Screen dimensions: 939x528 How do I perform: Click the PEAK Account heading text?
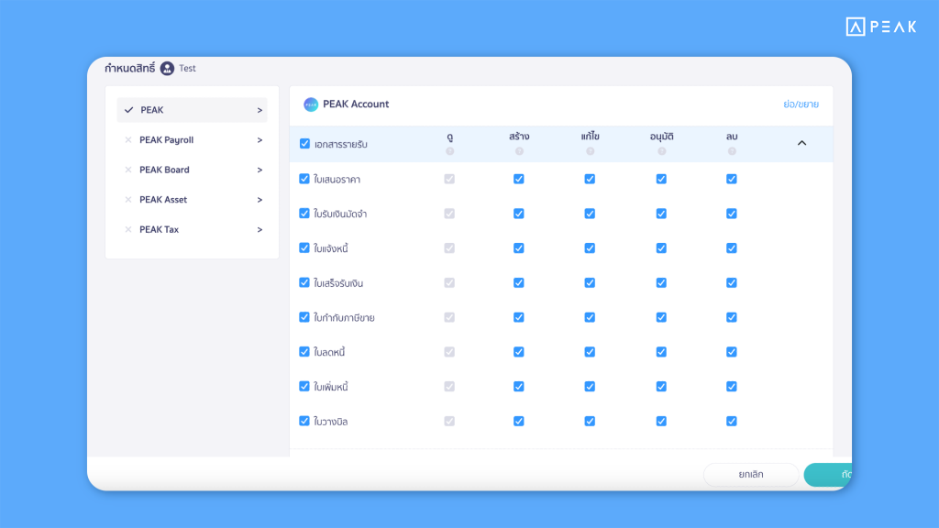click(356, 104)
